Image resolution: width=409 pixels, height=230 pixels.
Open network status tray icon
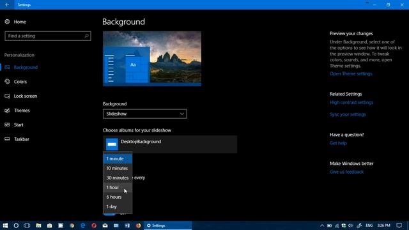coord(337,226)
